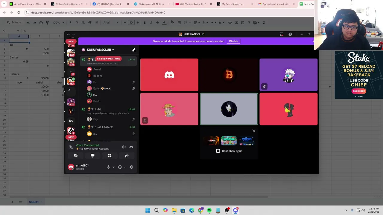Open the noise suppression waveform icon

124,147
